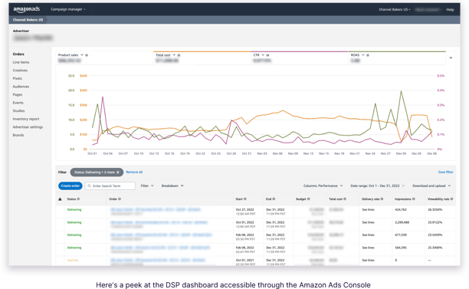469x289 pixels.
Task: Click the Impressions column header
Action: click(403, 199)
